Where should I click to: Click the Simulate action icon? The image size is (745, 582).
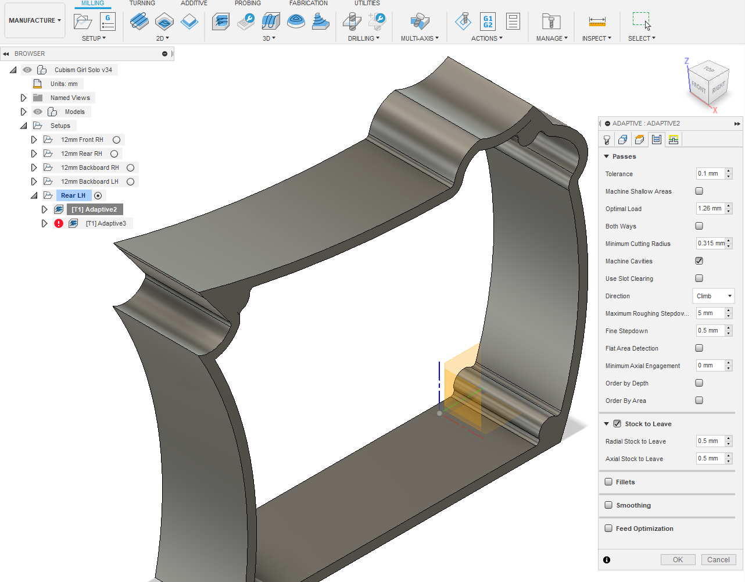(463, 22)
